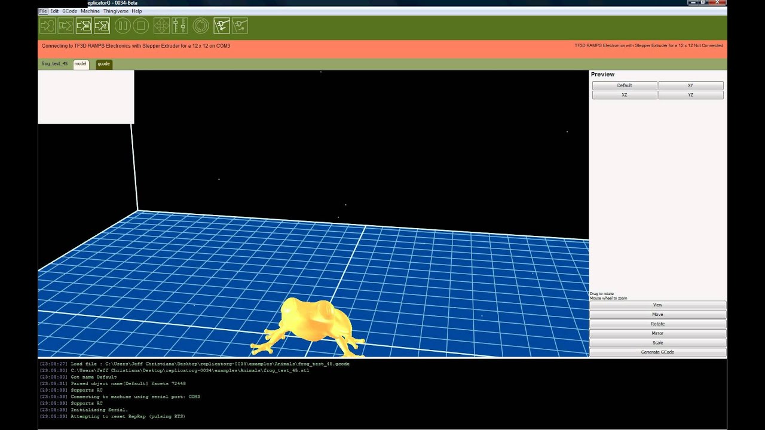Click the frog_test_45 file name label
The width and height of the screenshot is (765, 430).
pyautogui.click(x=54, y=63)
